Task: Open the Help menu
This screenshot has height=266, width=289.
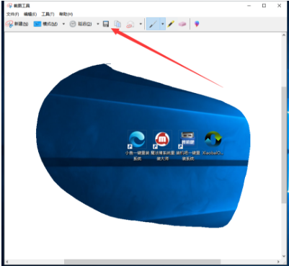Action: [66, 14]
